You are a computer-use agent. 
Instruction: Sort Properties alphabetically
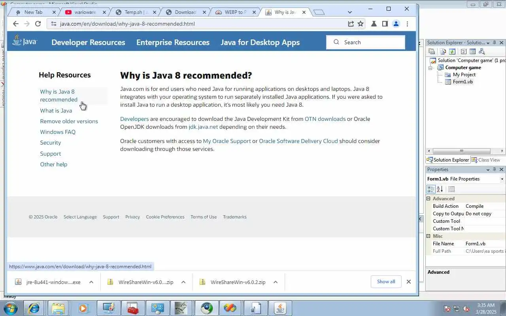tap(440, 189)
